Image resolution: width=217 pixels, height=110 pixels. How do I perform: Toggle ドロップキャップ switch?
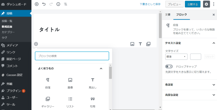click(x=169, y=67)
